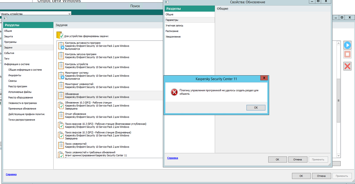The height and width of the screenshot is (184, 355).
Task: Click Применить in the Свойства: Обновление window
Action: [x=318, y=159]
